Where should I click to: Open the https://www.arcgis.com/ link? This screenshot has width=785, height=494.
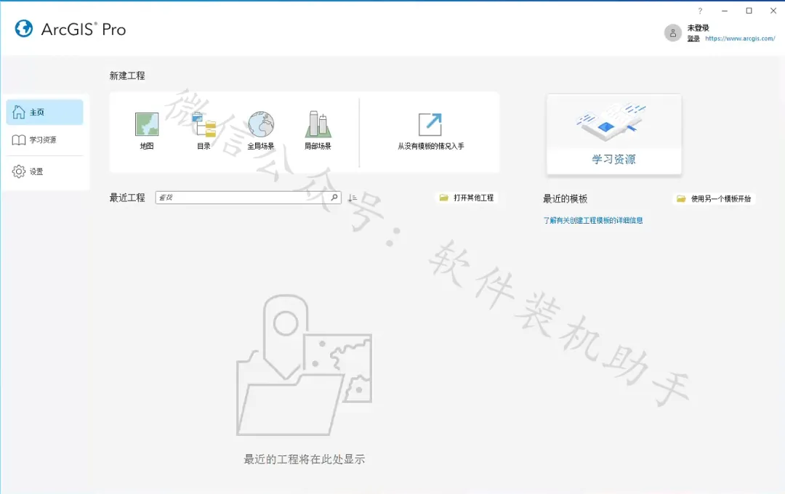(x=740, y=39)
